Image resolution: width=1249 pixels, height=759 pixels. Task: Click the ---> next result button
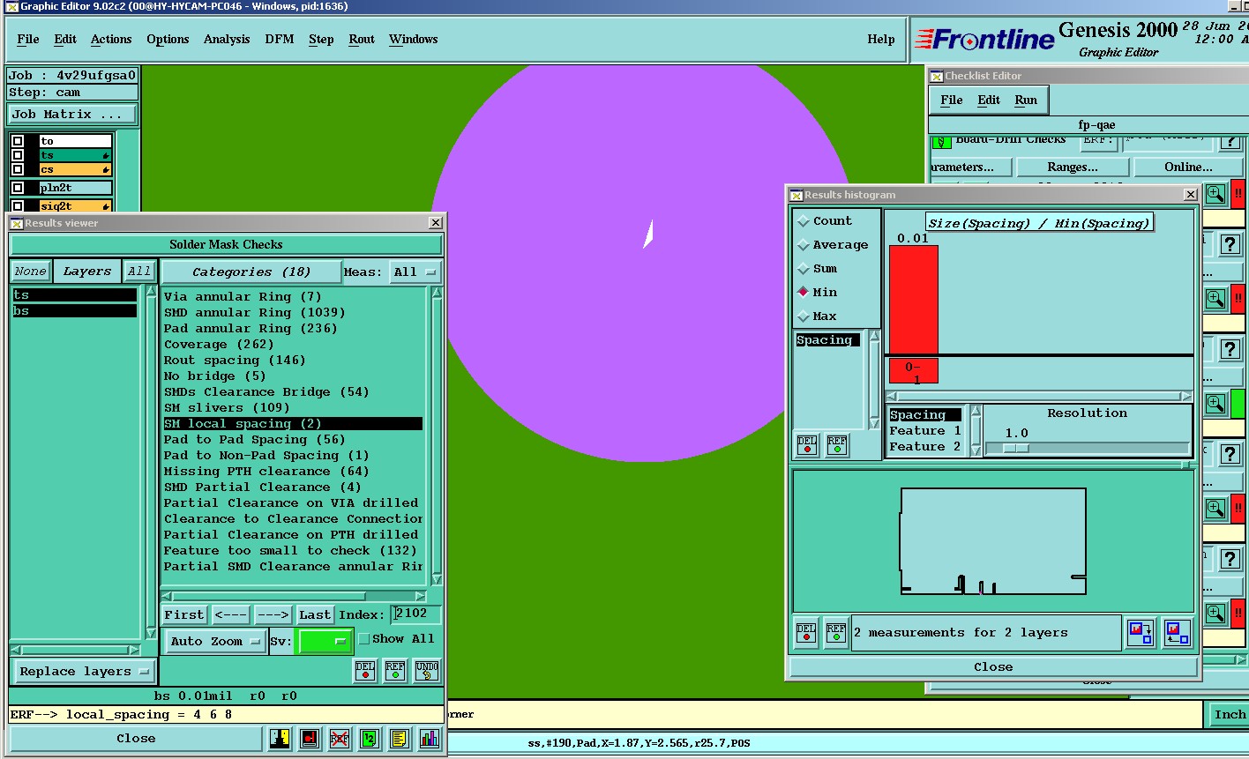tap(273, 614)
